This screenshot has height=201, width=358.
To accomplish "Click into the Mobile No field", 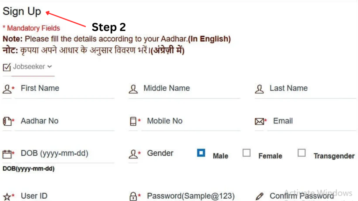I will [191, 121].
